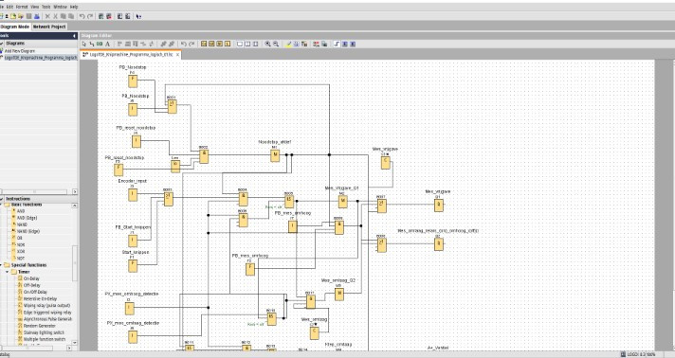
Task: Pick NOT from Basic Functions
Action: (x=21, y=259)
